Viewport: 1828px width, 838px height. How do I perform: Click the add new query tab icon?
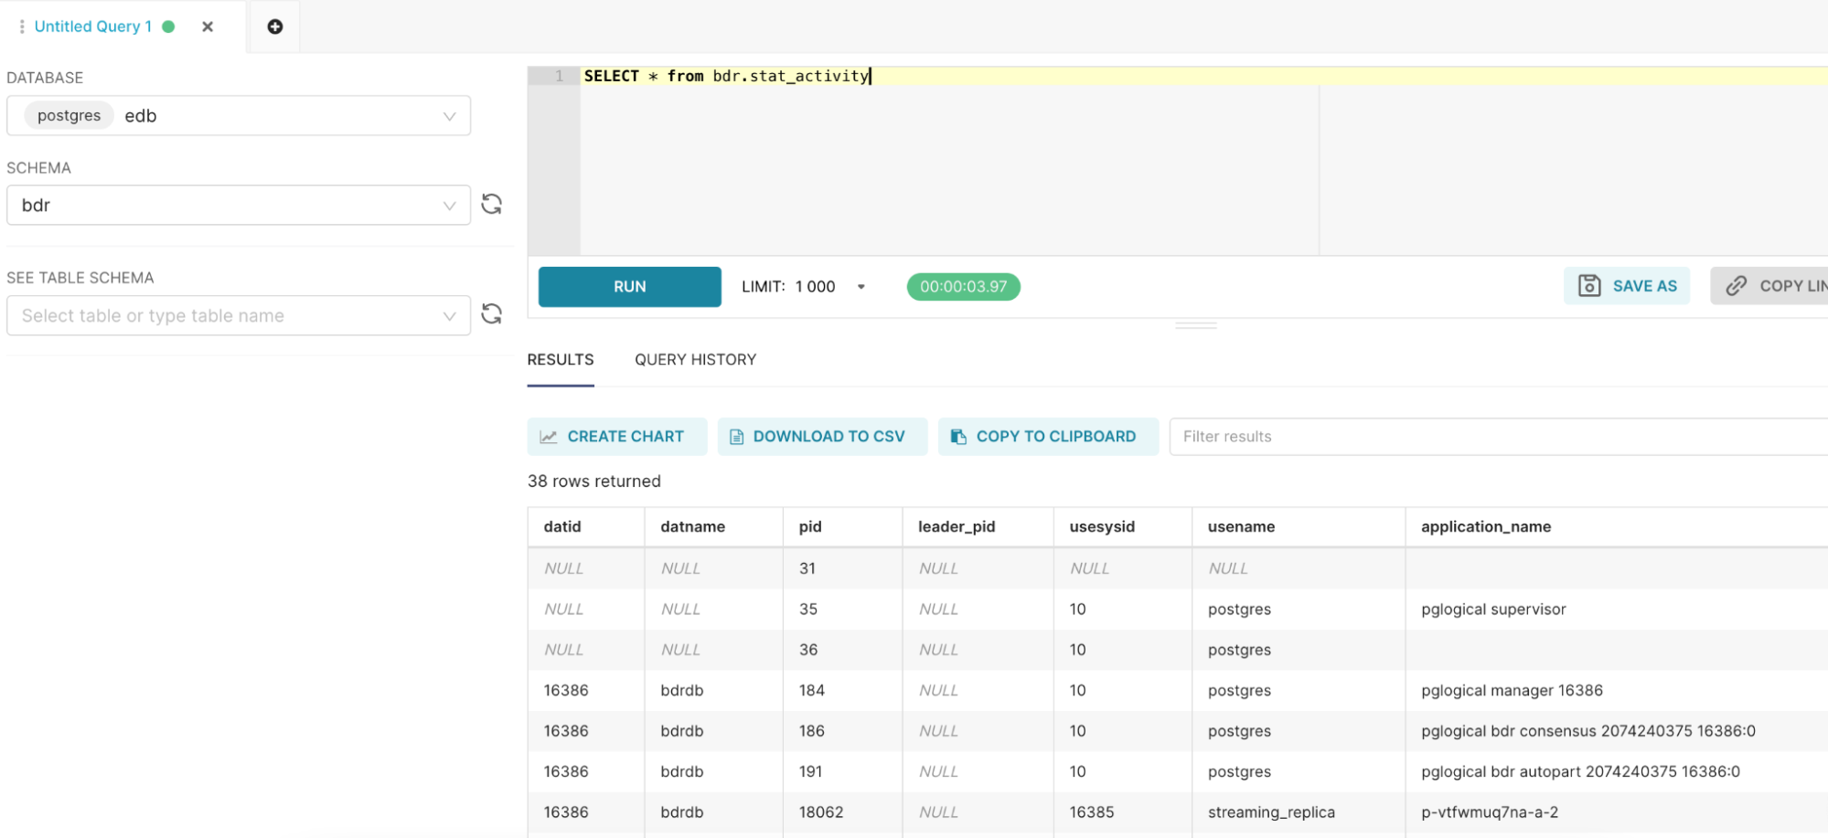pyautogui.click(x=274, y=27)
